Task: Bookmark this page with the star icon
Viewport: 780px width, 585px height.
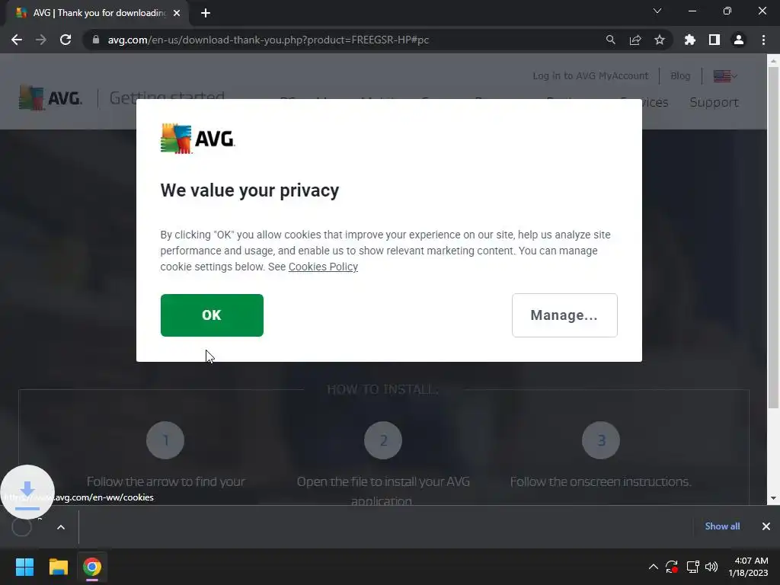Action: click(659, 40)
